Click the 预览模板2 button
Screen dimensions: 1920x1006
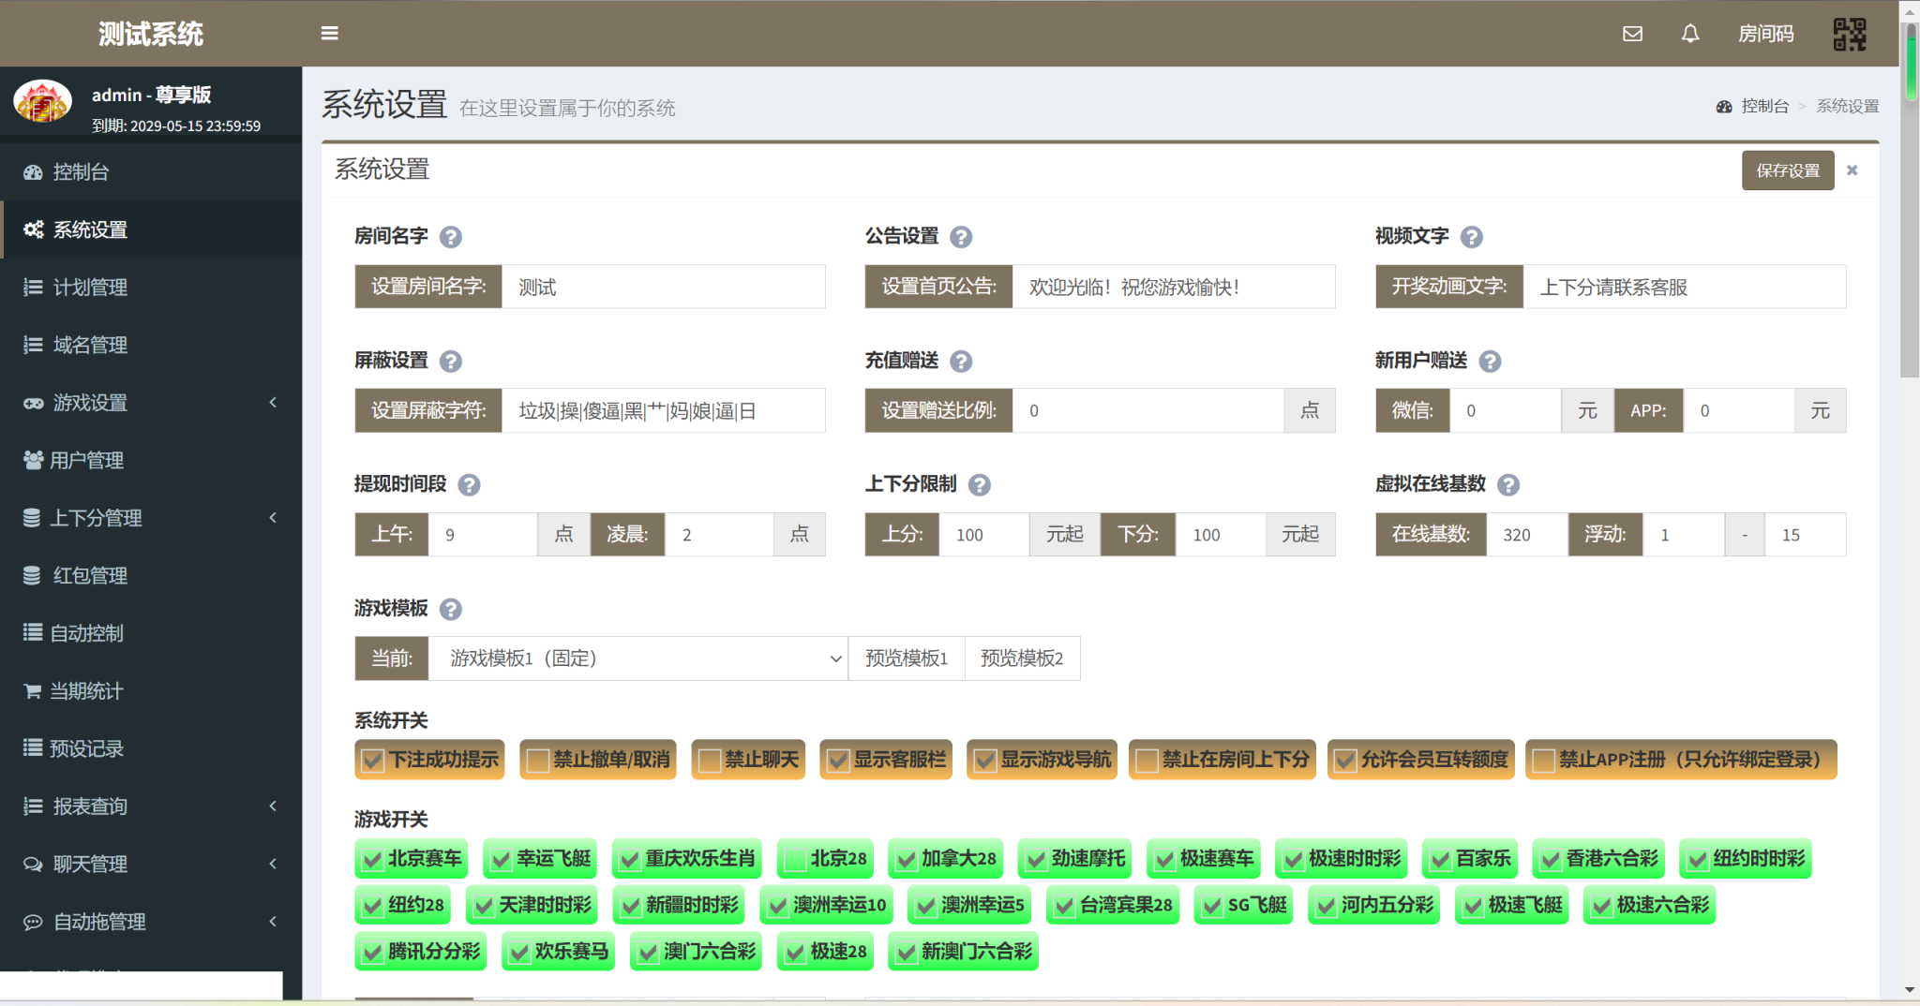pyautogui.click(x=1021, y=658)
